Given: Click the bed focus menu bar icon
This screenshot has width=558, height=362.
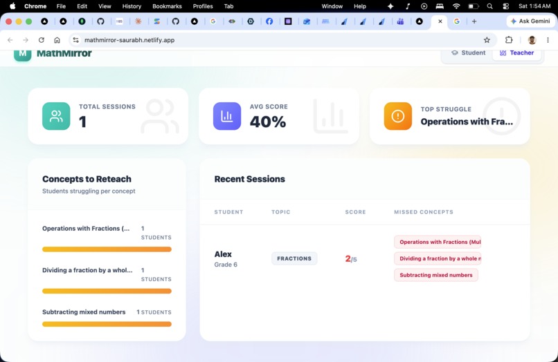Looking at the screenshot, I should [440, 6].
